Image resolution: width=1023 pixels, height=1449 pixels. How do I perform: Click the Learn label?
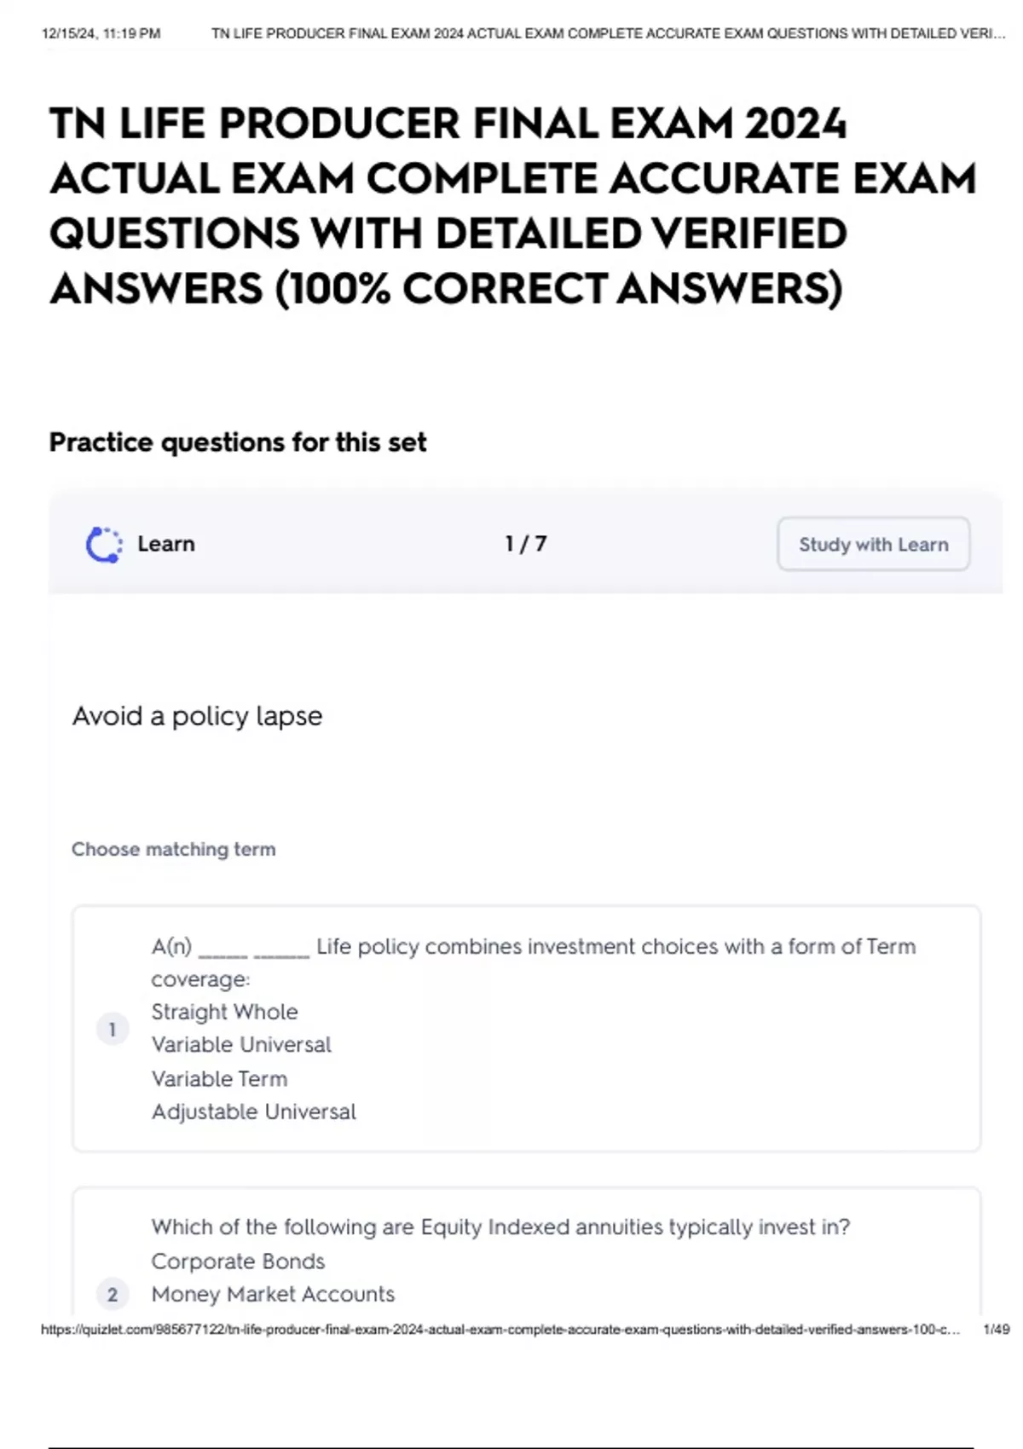pyautogui.click(x=166, y=544)
